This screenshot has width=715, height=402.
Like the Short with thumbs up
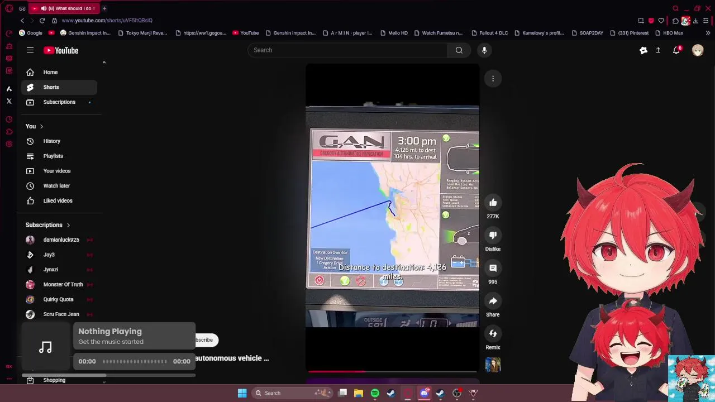coord(493,203)
